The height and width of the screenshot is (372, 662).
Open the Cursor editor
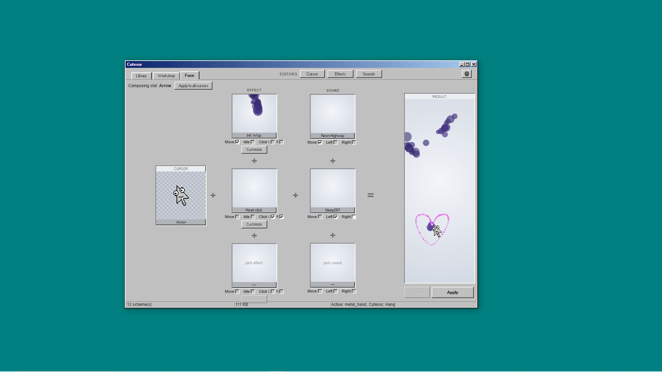click(312, 74)
